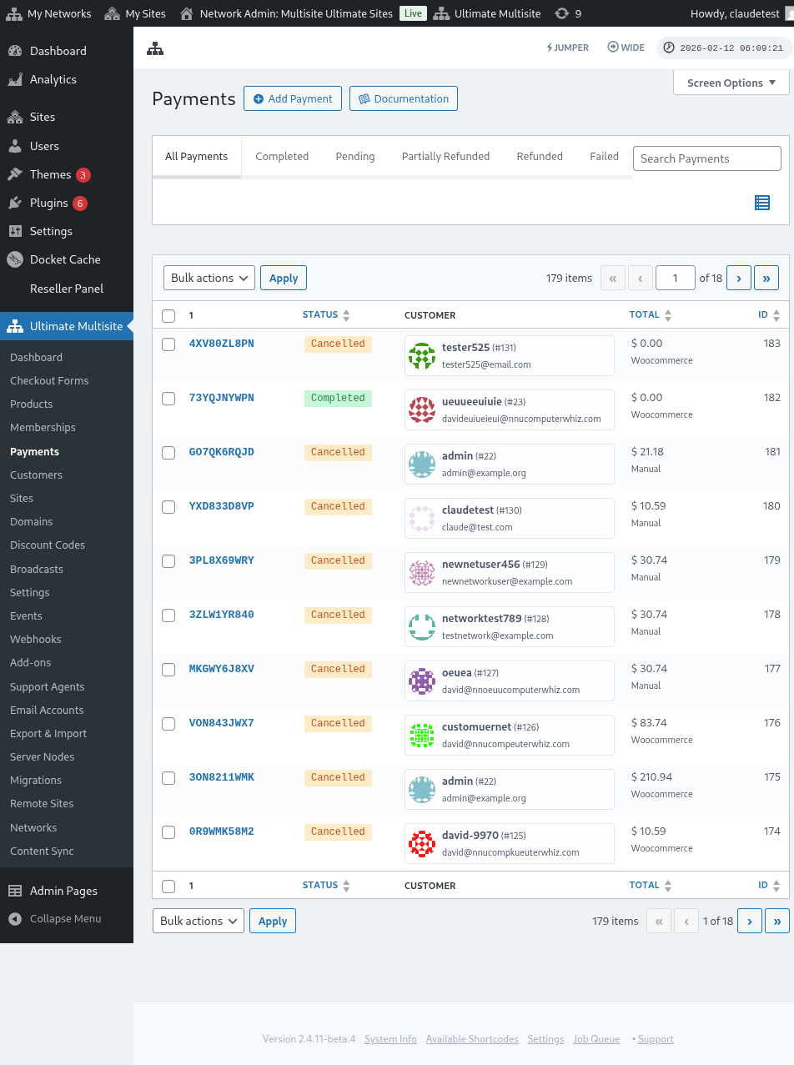Filter by Completed payments tab
794x1065 pixels.
point(282,156)
